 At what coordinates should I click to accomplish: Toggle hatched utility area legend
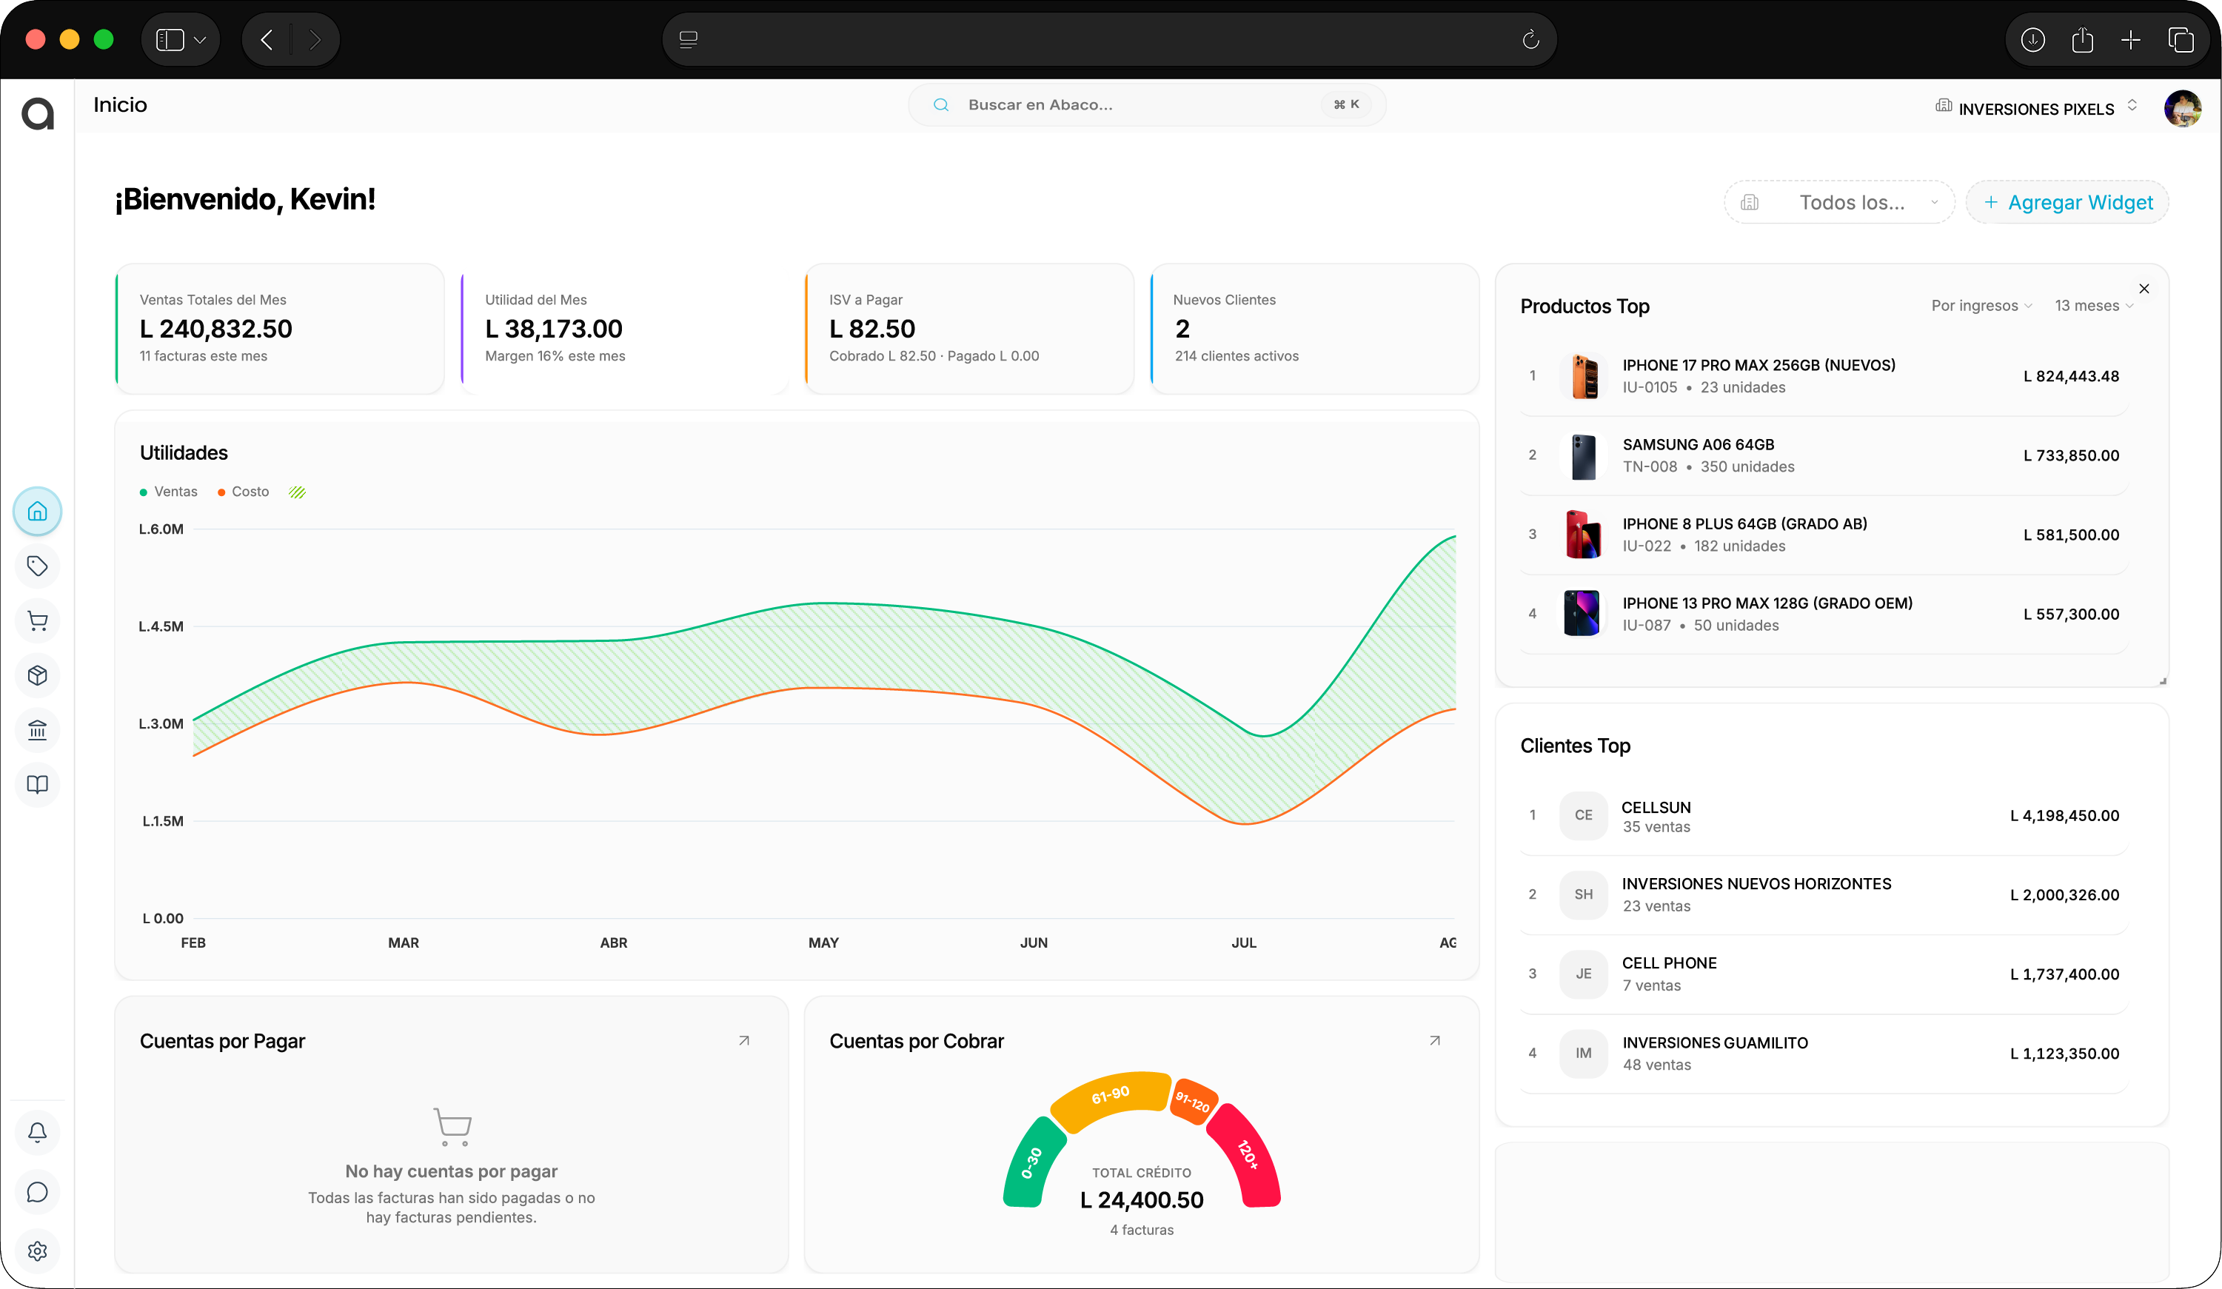pos(297,492)
